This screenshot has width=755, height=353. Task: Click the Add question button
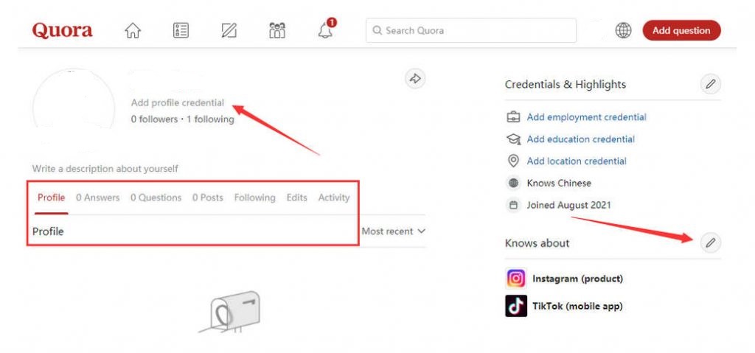[x=681, y=30]
